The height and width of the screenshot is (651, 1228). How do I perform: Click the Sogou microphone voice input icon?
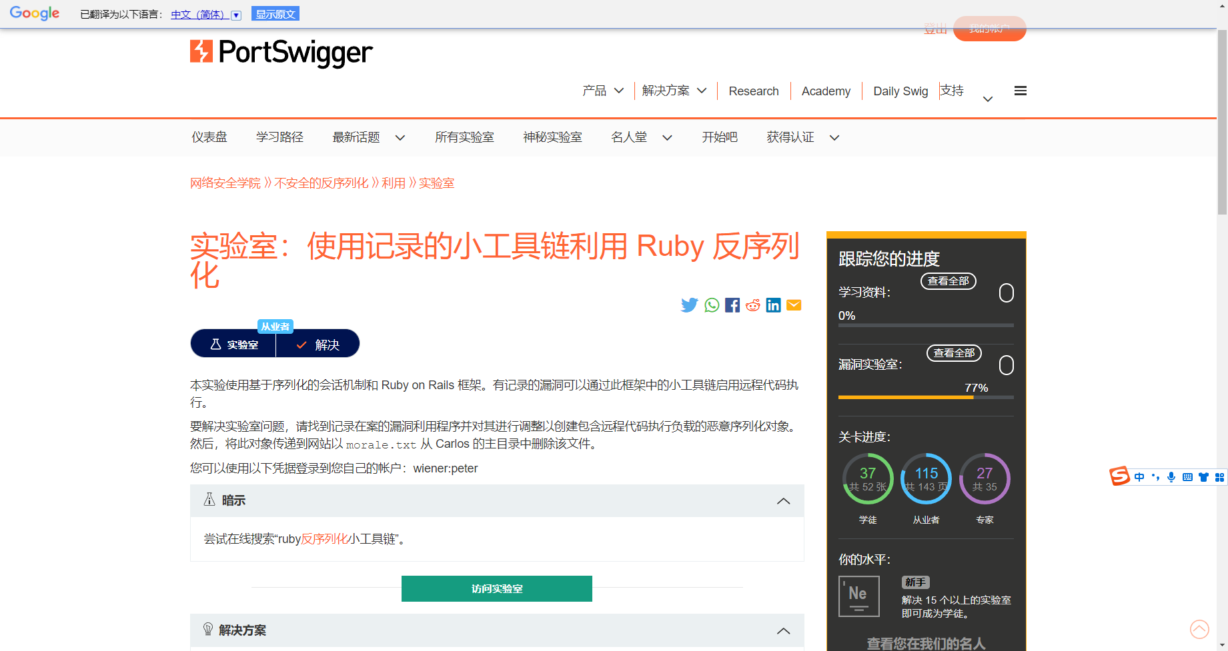[x=1171, y=477]
